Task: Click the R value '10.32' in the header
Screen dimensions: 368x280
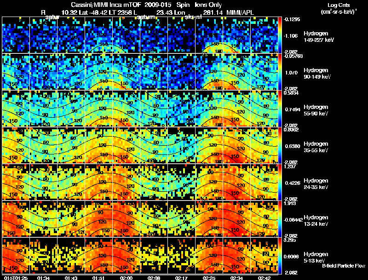Action: point(69,12)
